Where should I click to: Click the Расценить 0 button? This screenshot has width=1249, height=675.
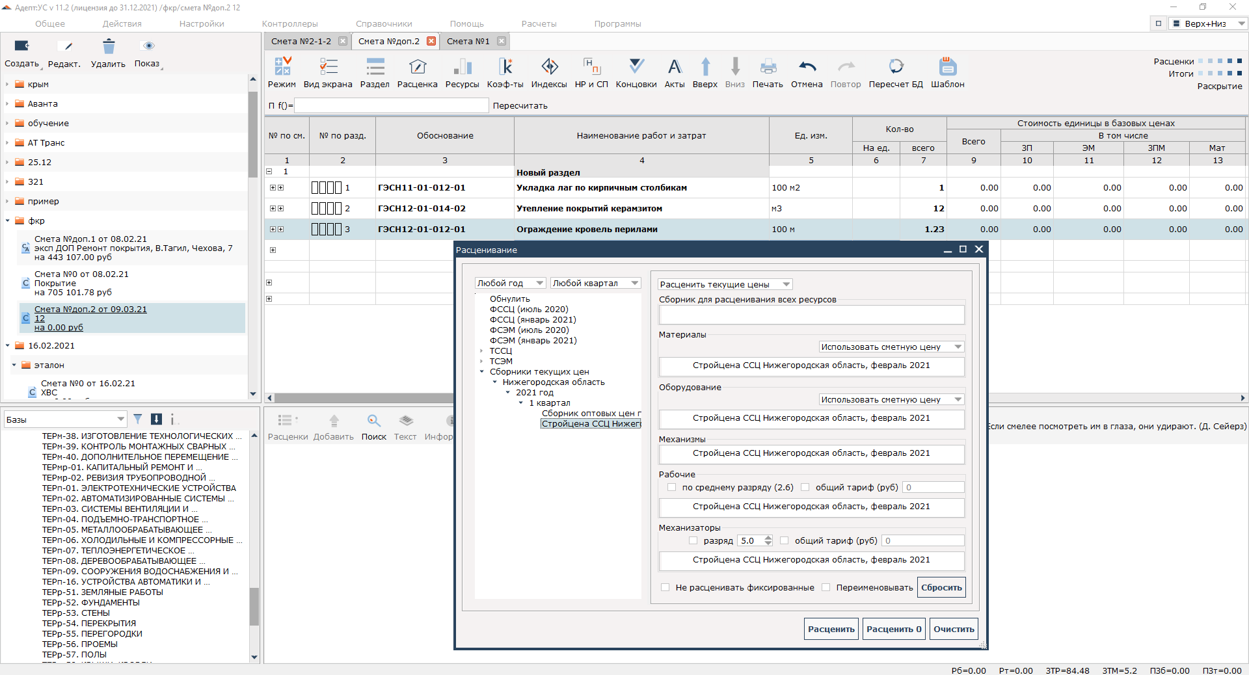[x=894, y=629]
